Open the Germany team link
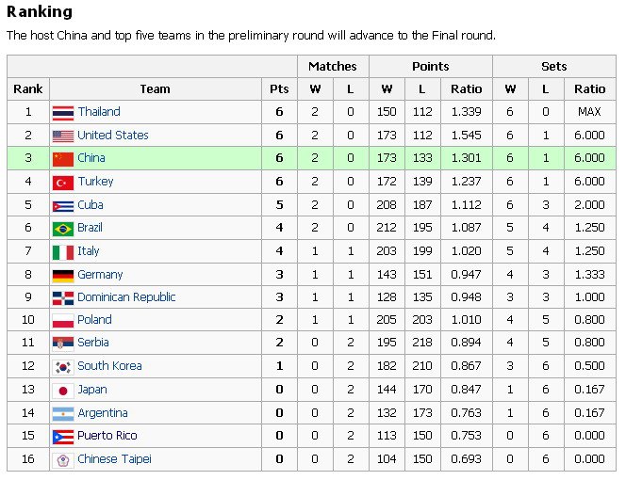The height and width of the screenshot is (480, 626). [100, 275]
